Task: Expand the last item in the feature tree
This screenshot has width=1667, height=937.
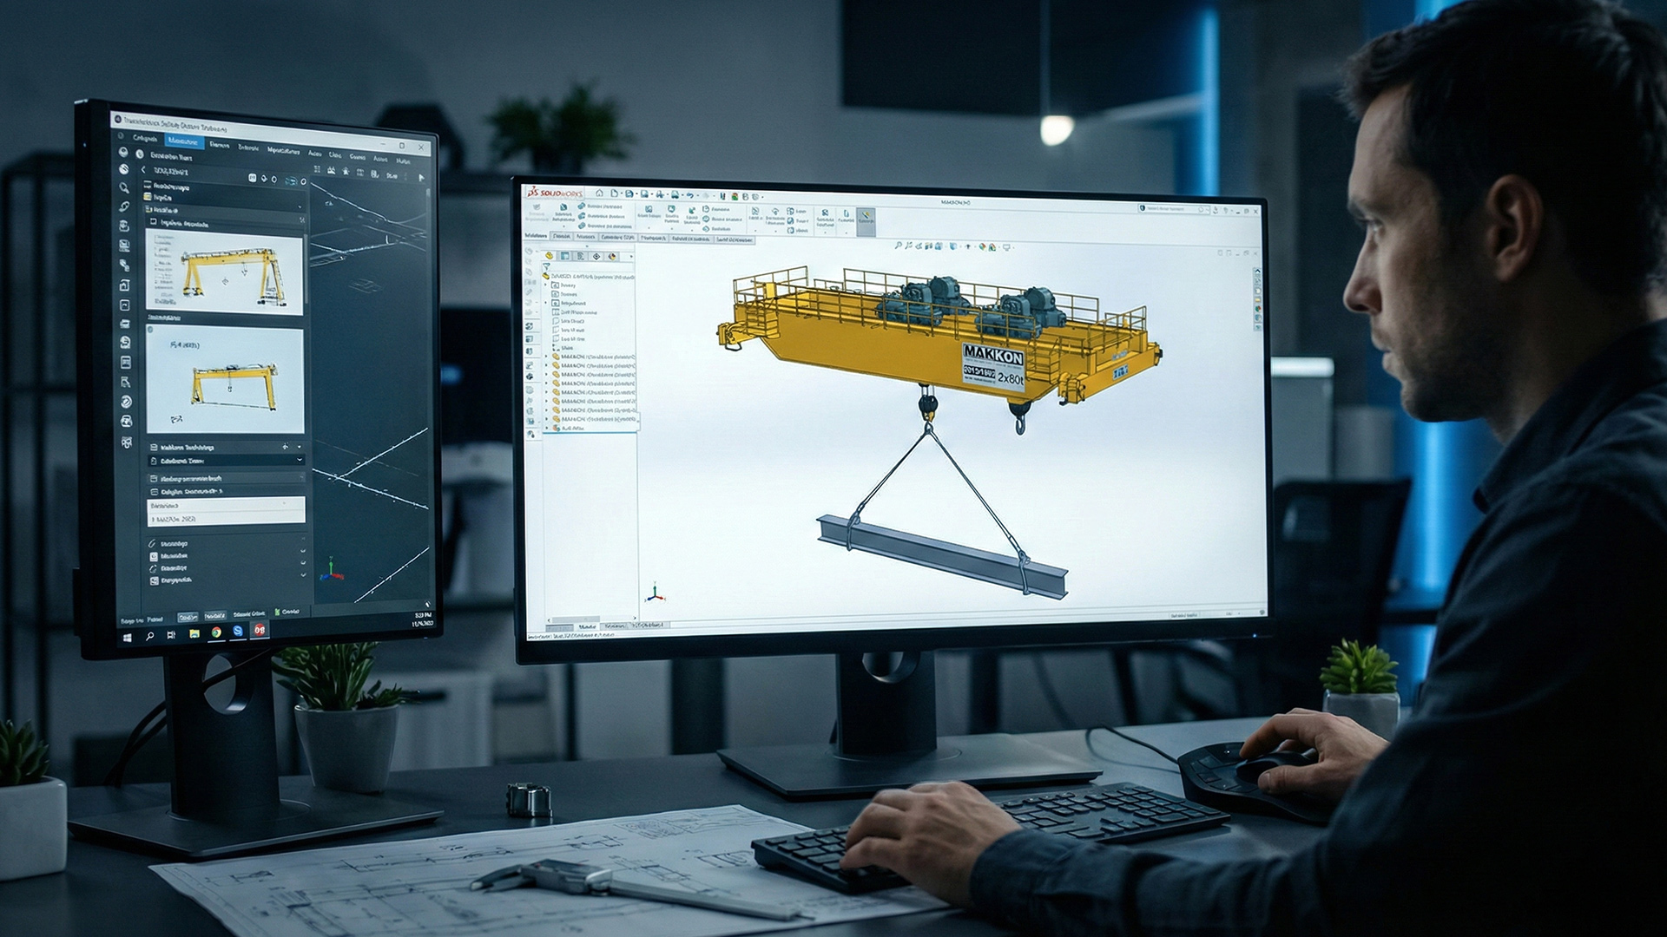Action: click(546, 428)
